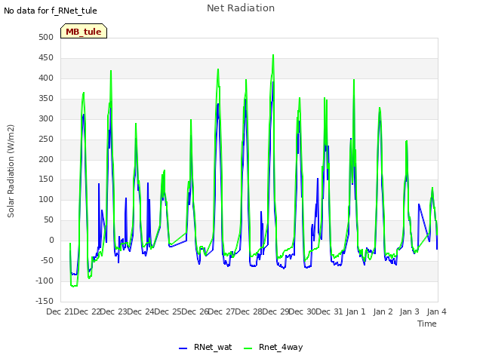Click the 250 y-axis label
The image size is (483, 362).
pos(46,139)
